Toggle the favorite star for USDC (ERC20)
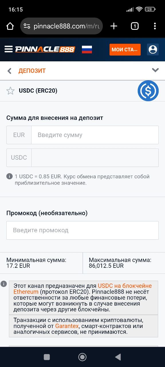The height and width of the screenshot is (367, 165). tap(10, 91)
